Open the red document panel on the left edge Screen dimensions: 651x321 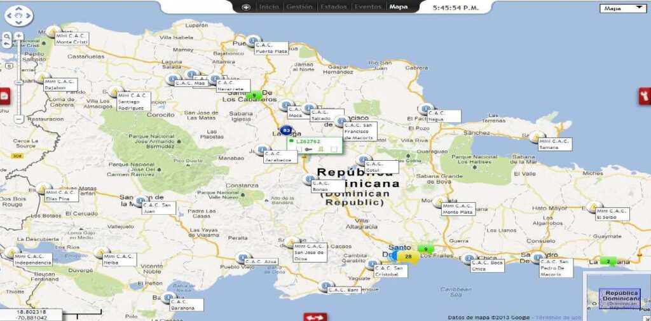4,97
